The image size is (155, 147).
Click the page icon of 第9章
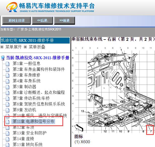tap(8, 110)
